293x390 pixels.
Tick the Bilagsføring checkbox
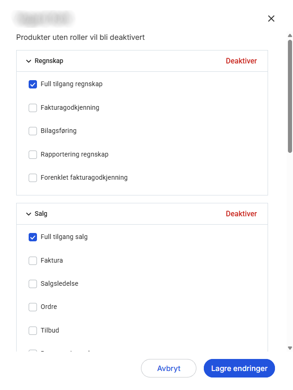(x=33, y=131)
